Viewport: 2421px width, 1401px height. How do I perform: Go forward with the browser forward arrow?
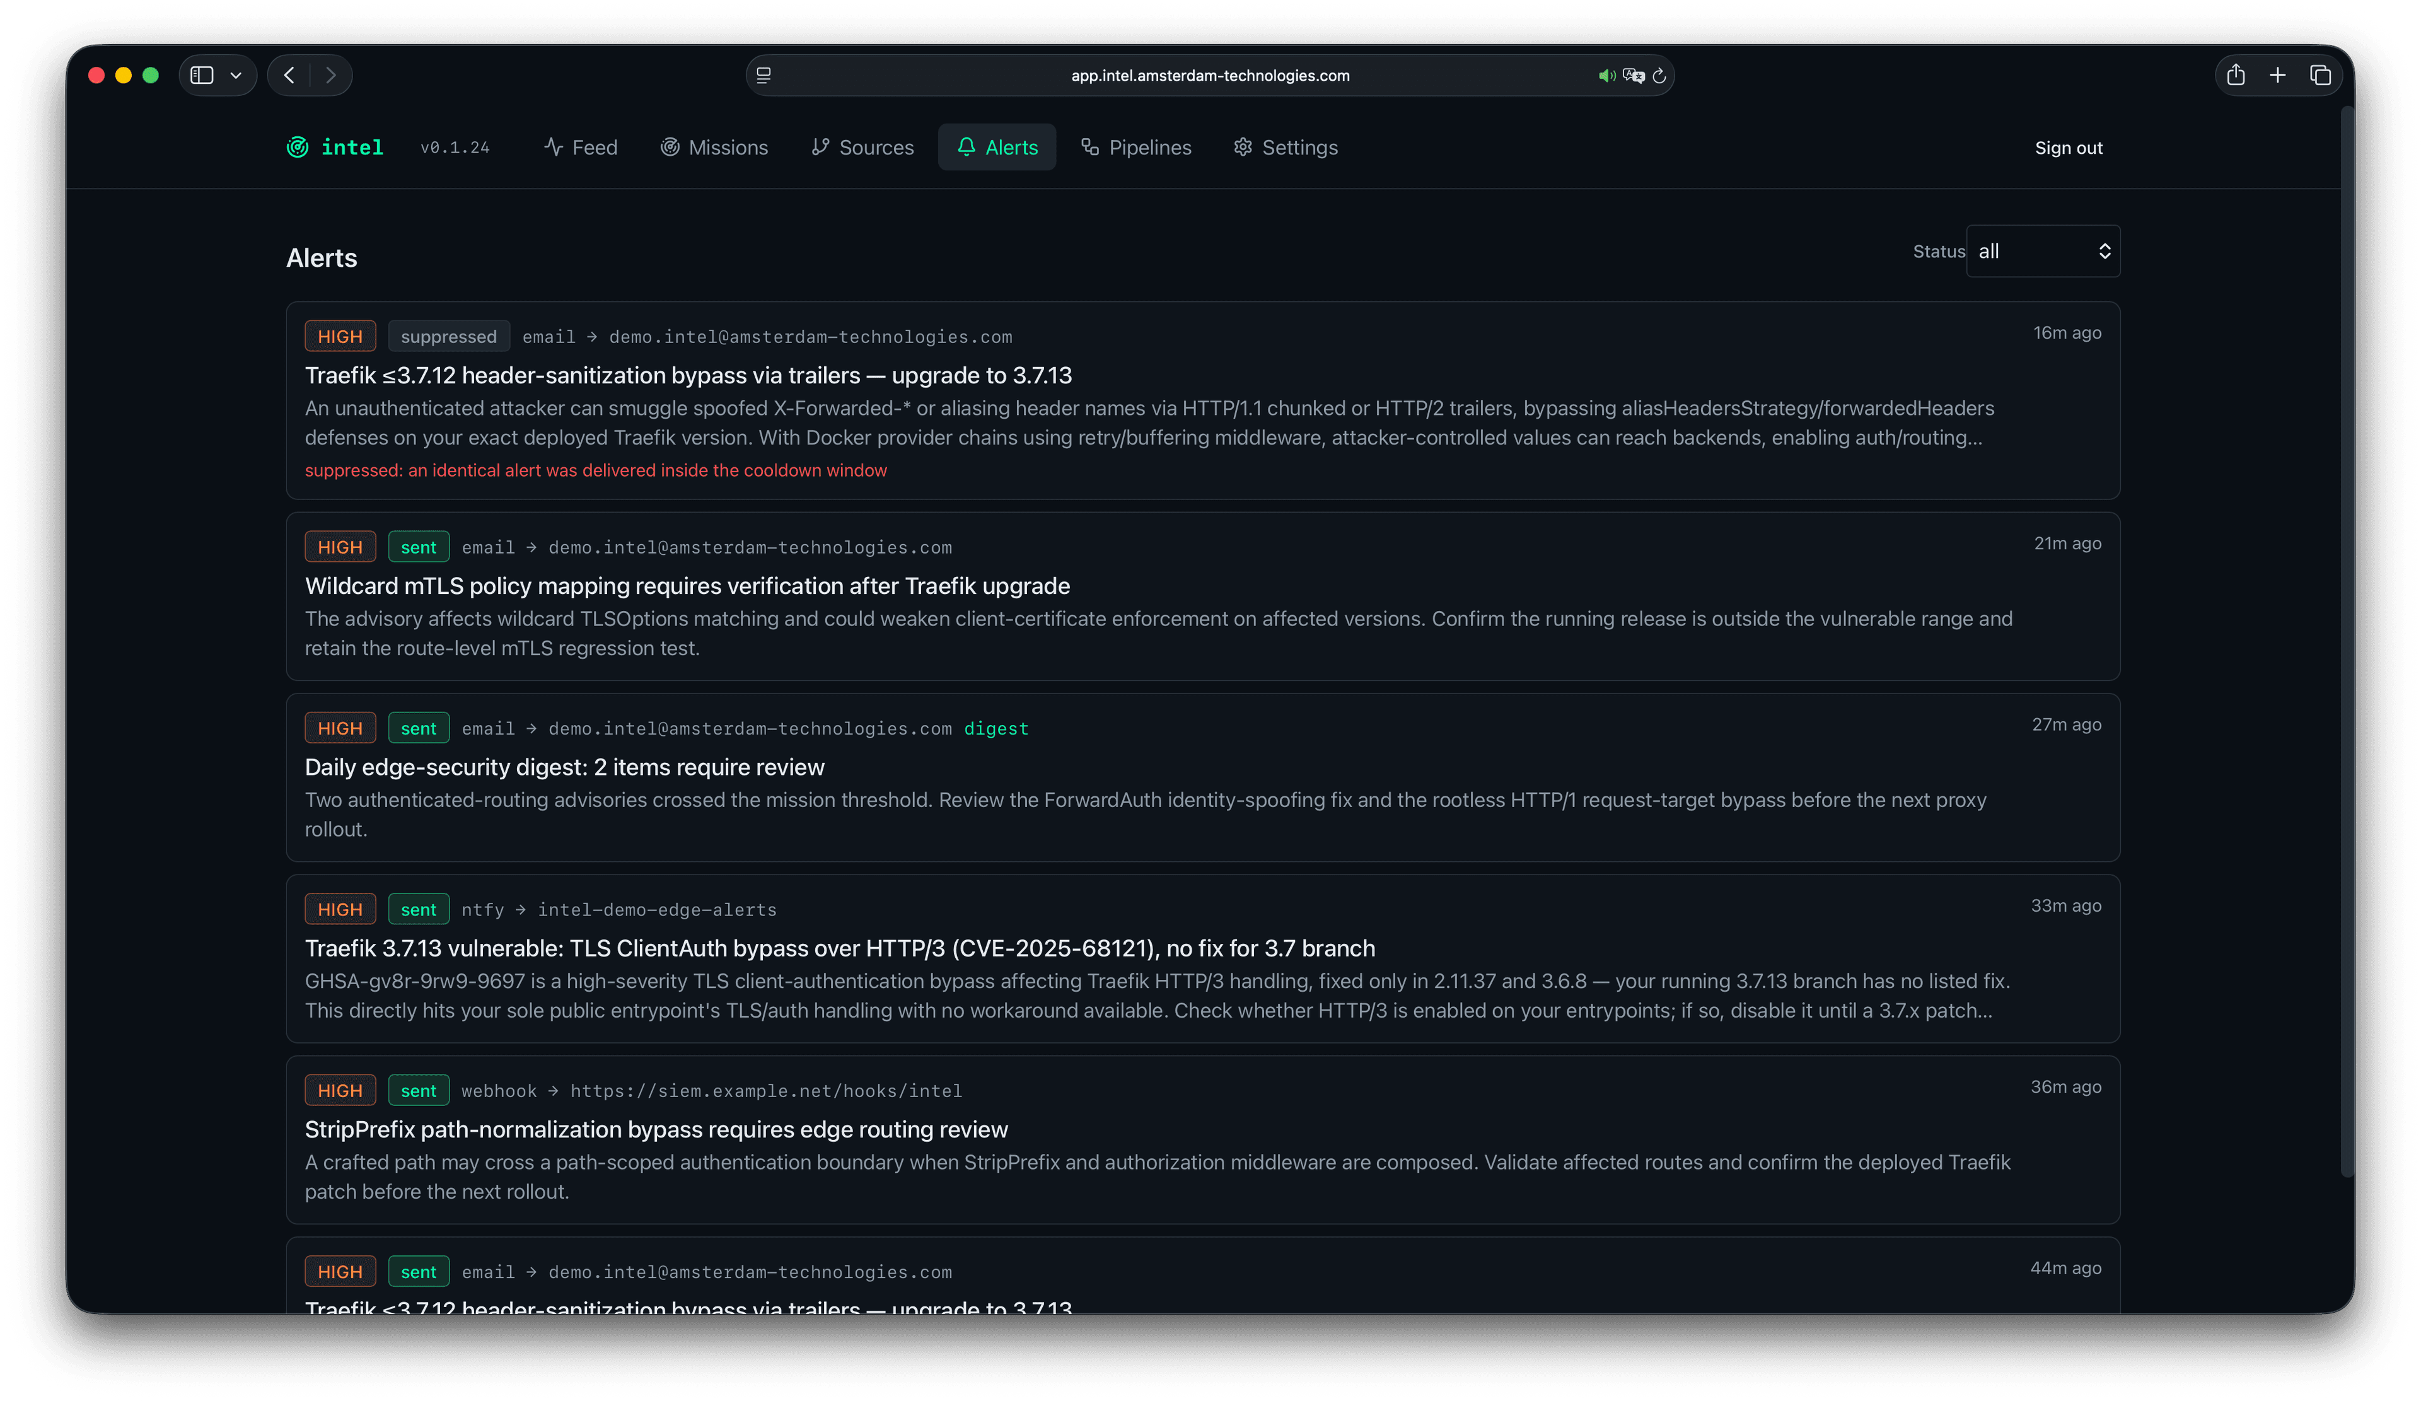pos(330,75)
